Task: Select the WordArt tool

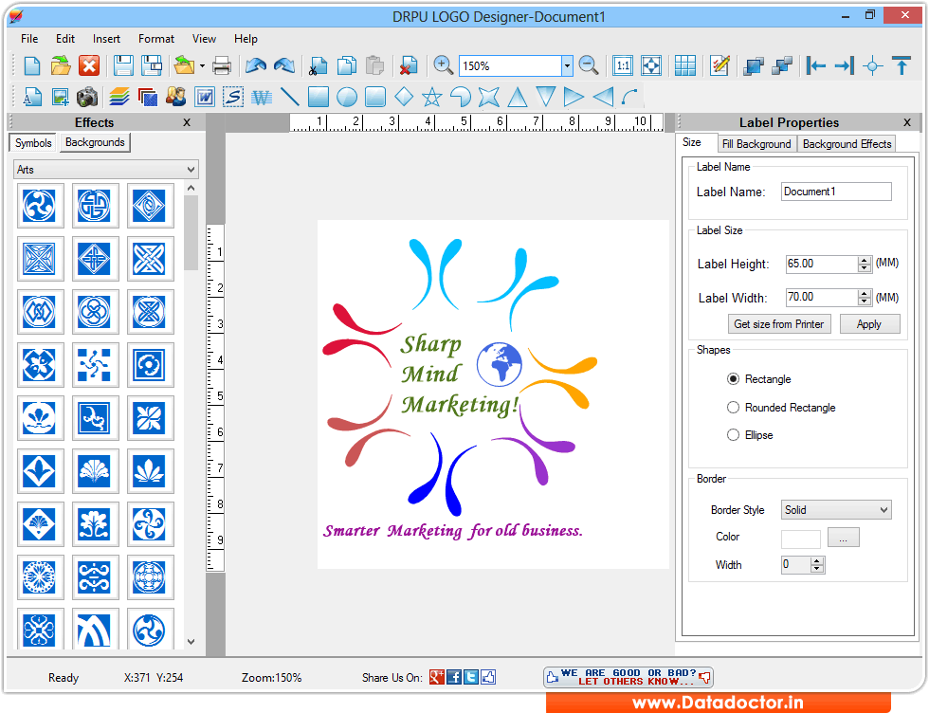Action: [x=260, y=96]
